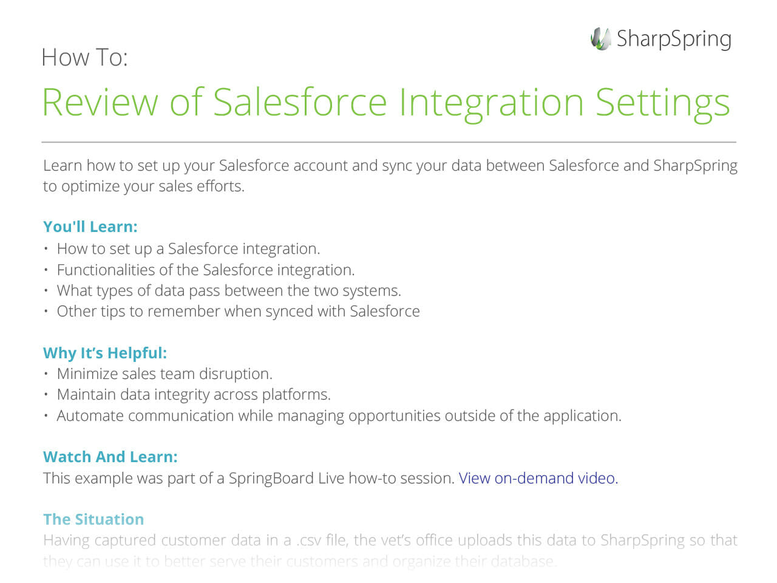Click the SharpSpring brand name text
The height and width of the screenshot is (583, 777).
click(x=674, y=39)
